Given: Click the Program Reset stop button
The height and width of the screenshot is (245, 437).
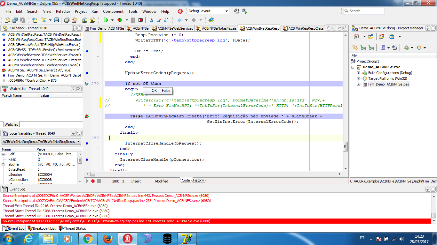Looking at the screenshot, I should pyautogui.click(x=140, y=20).
